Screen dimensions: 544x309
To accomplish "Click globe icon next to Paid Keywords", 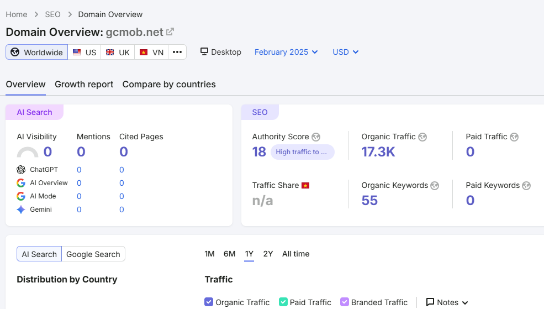I will [526, 186].
